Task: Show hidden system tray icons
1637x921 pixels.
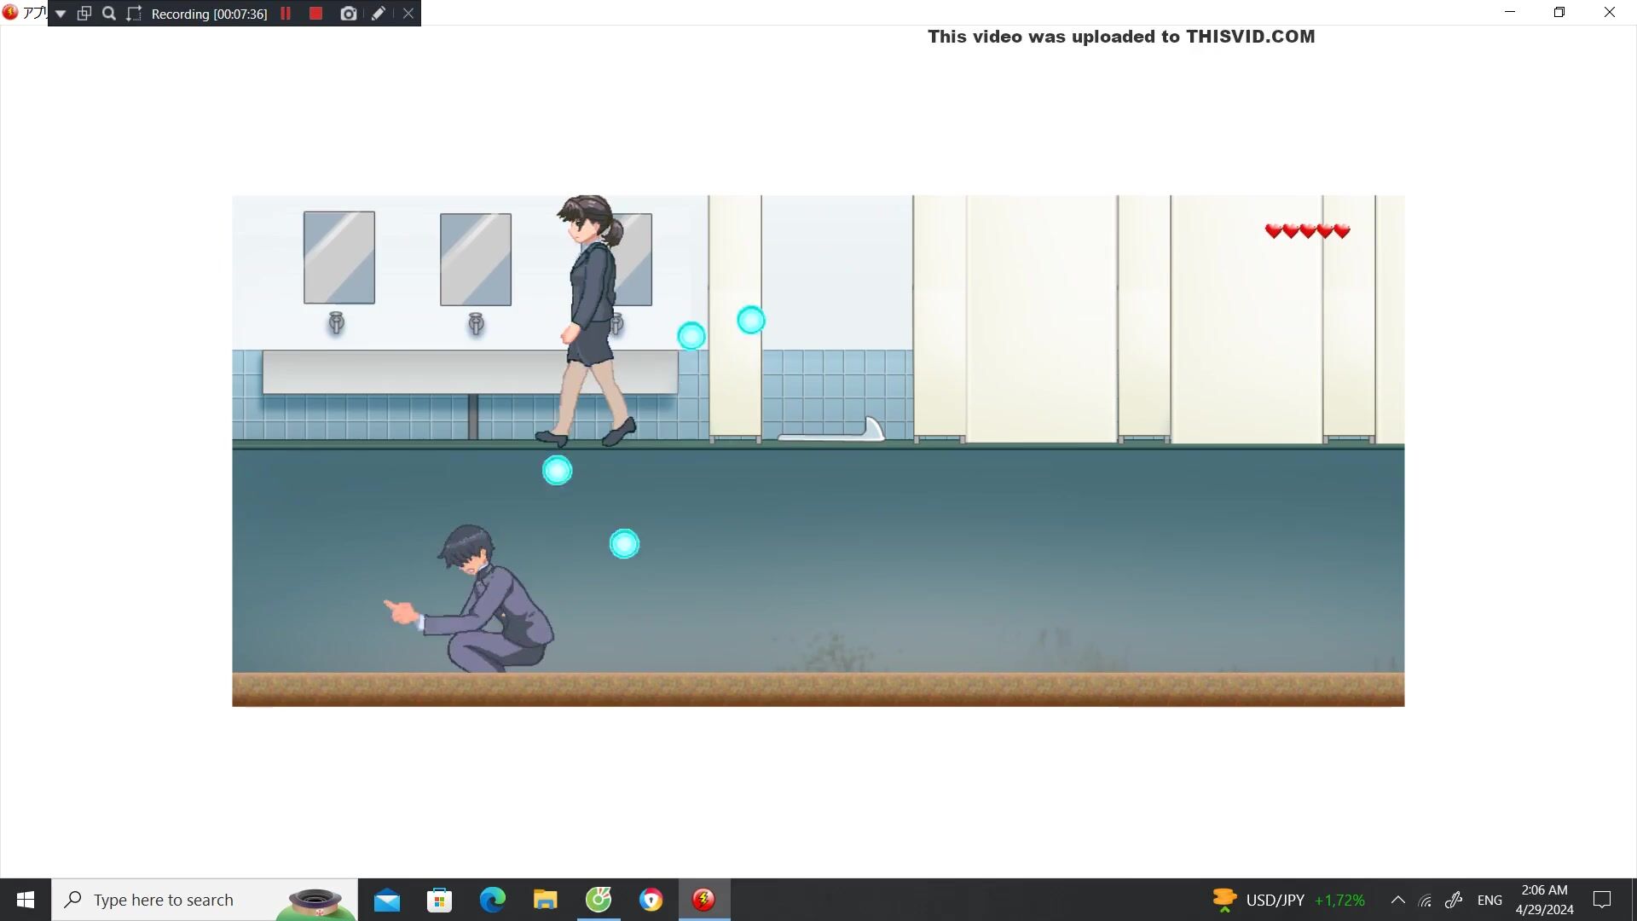Action: click(1398, 900)
